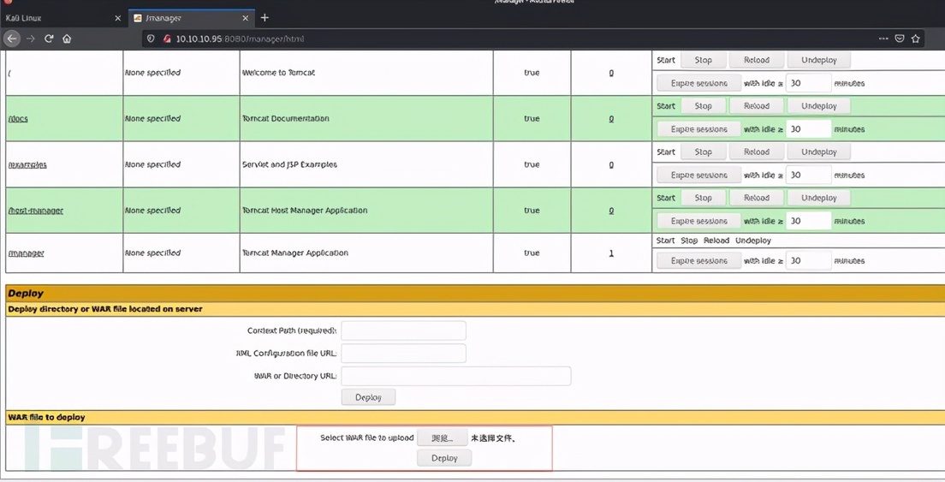Click the XML Configuration file URL field
This screenshot has width=945, height=482.
point(403,353)
